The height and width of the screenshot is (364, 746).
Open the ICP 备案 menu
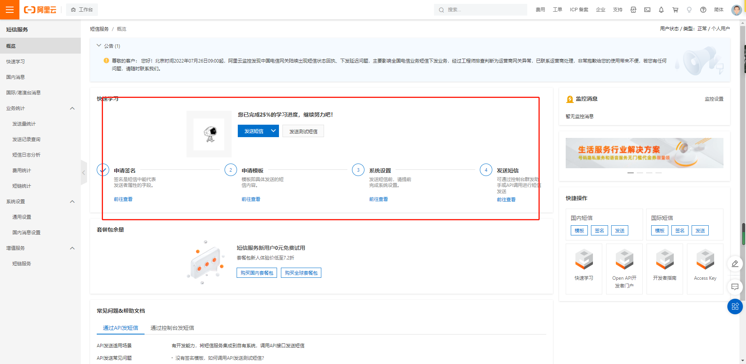[579, 10]
